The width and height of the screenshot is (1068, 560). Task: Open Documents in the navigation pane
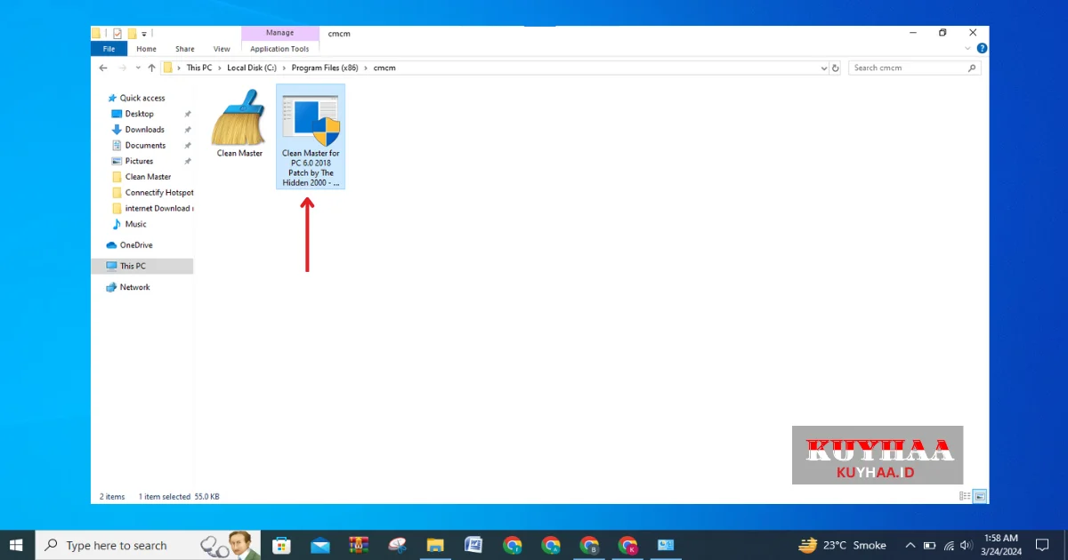click(145, 145)
